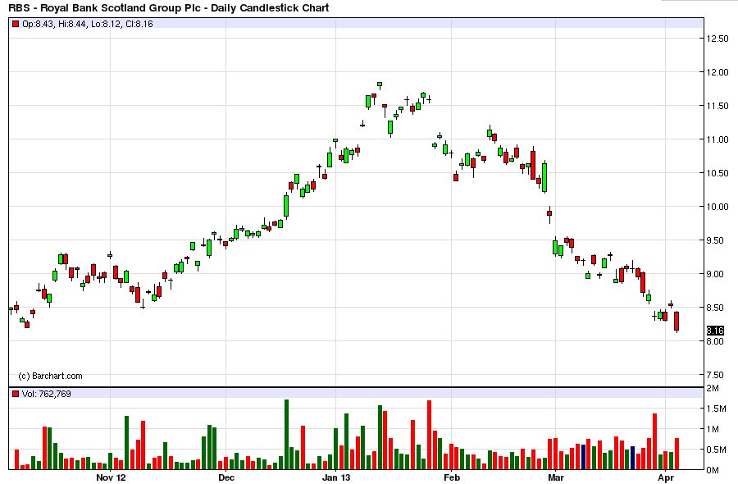Click the first blue volume bar in March
Viewport: 738px width, 484px height.
[x=583, y=457]
